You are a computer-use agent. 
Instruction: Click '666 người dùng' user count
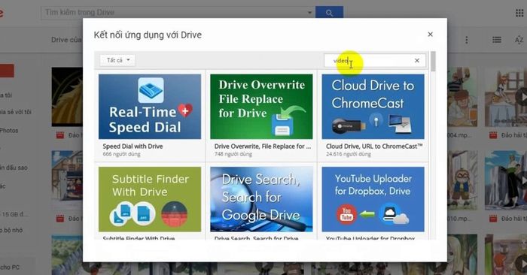[122, 154]
